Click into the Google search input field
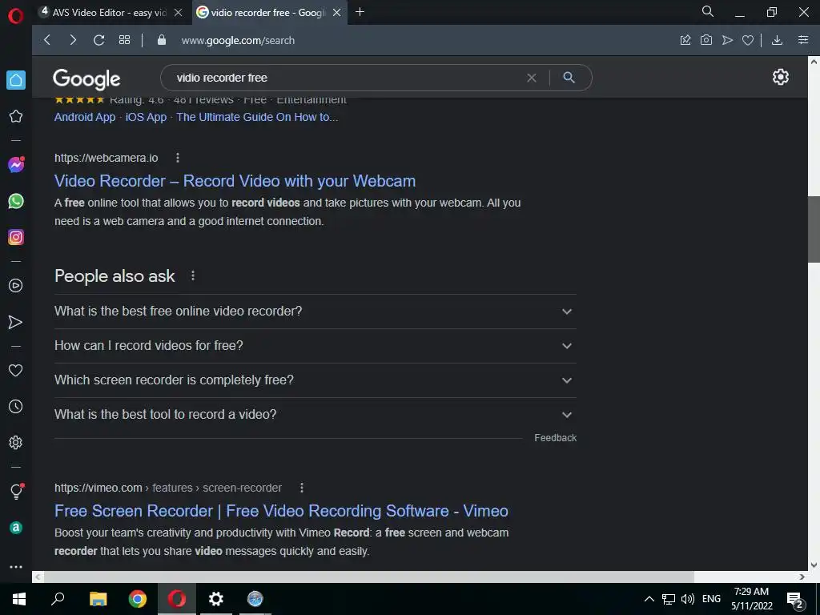The width and height of the screenshot is (820, 615). click(x=345, y=78)
